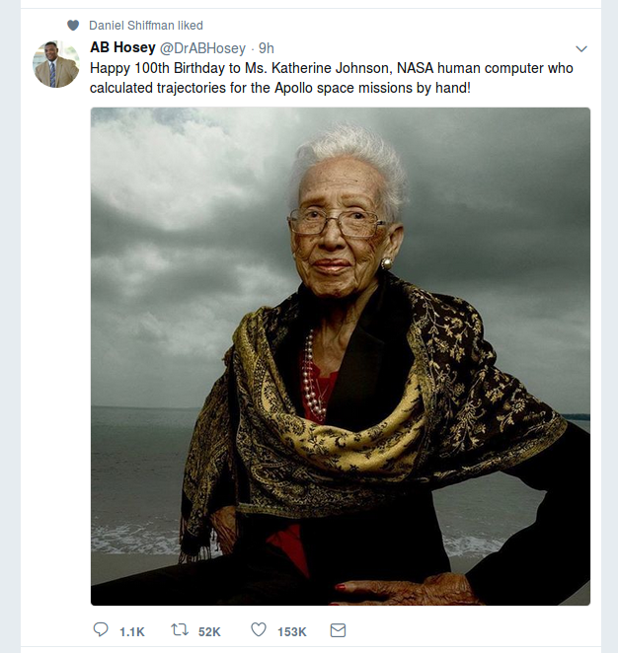
Task: Open AB Hosey's profile avatar picture
Action: click(56, 64)
